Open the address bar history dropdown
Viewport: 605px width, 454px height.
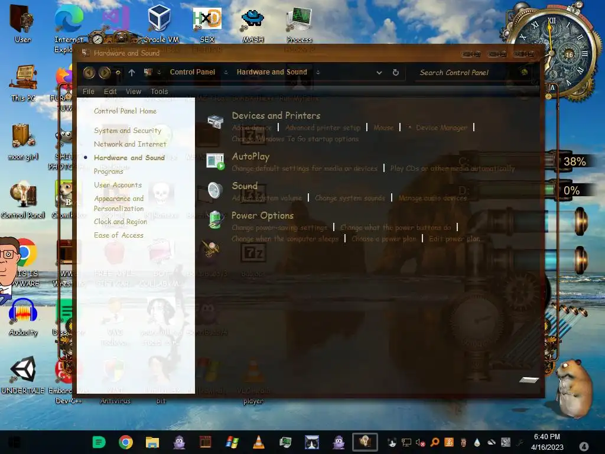379,73
